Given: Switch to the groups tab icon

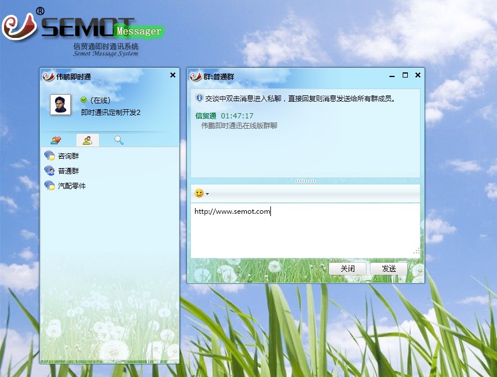Looking at the screenshot, I should click(x=87, y=140).
